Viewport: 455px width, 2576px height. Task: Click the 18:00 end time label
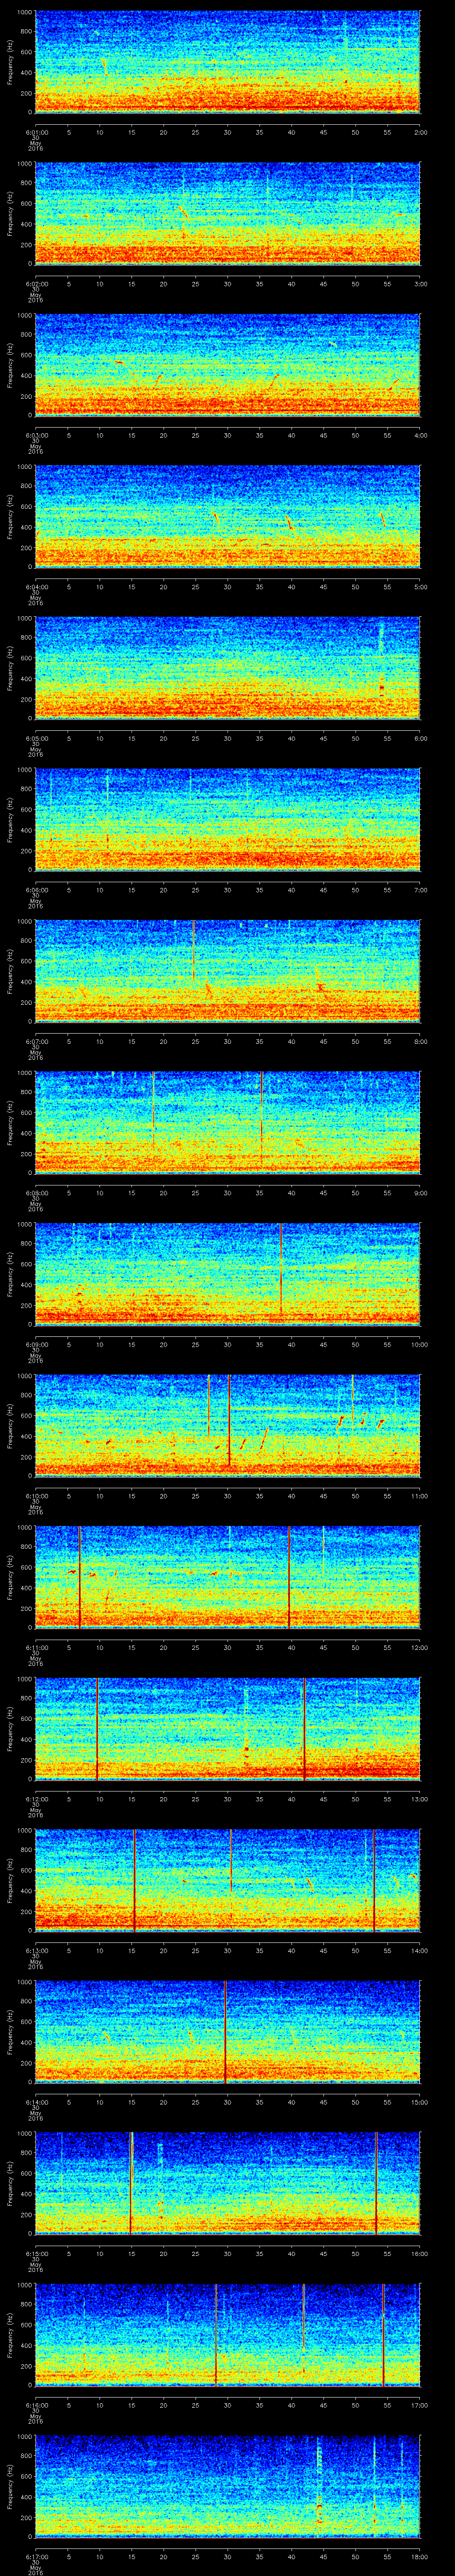(x=419, y=2556)
